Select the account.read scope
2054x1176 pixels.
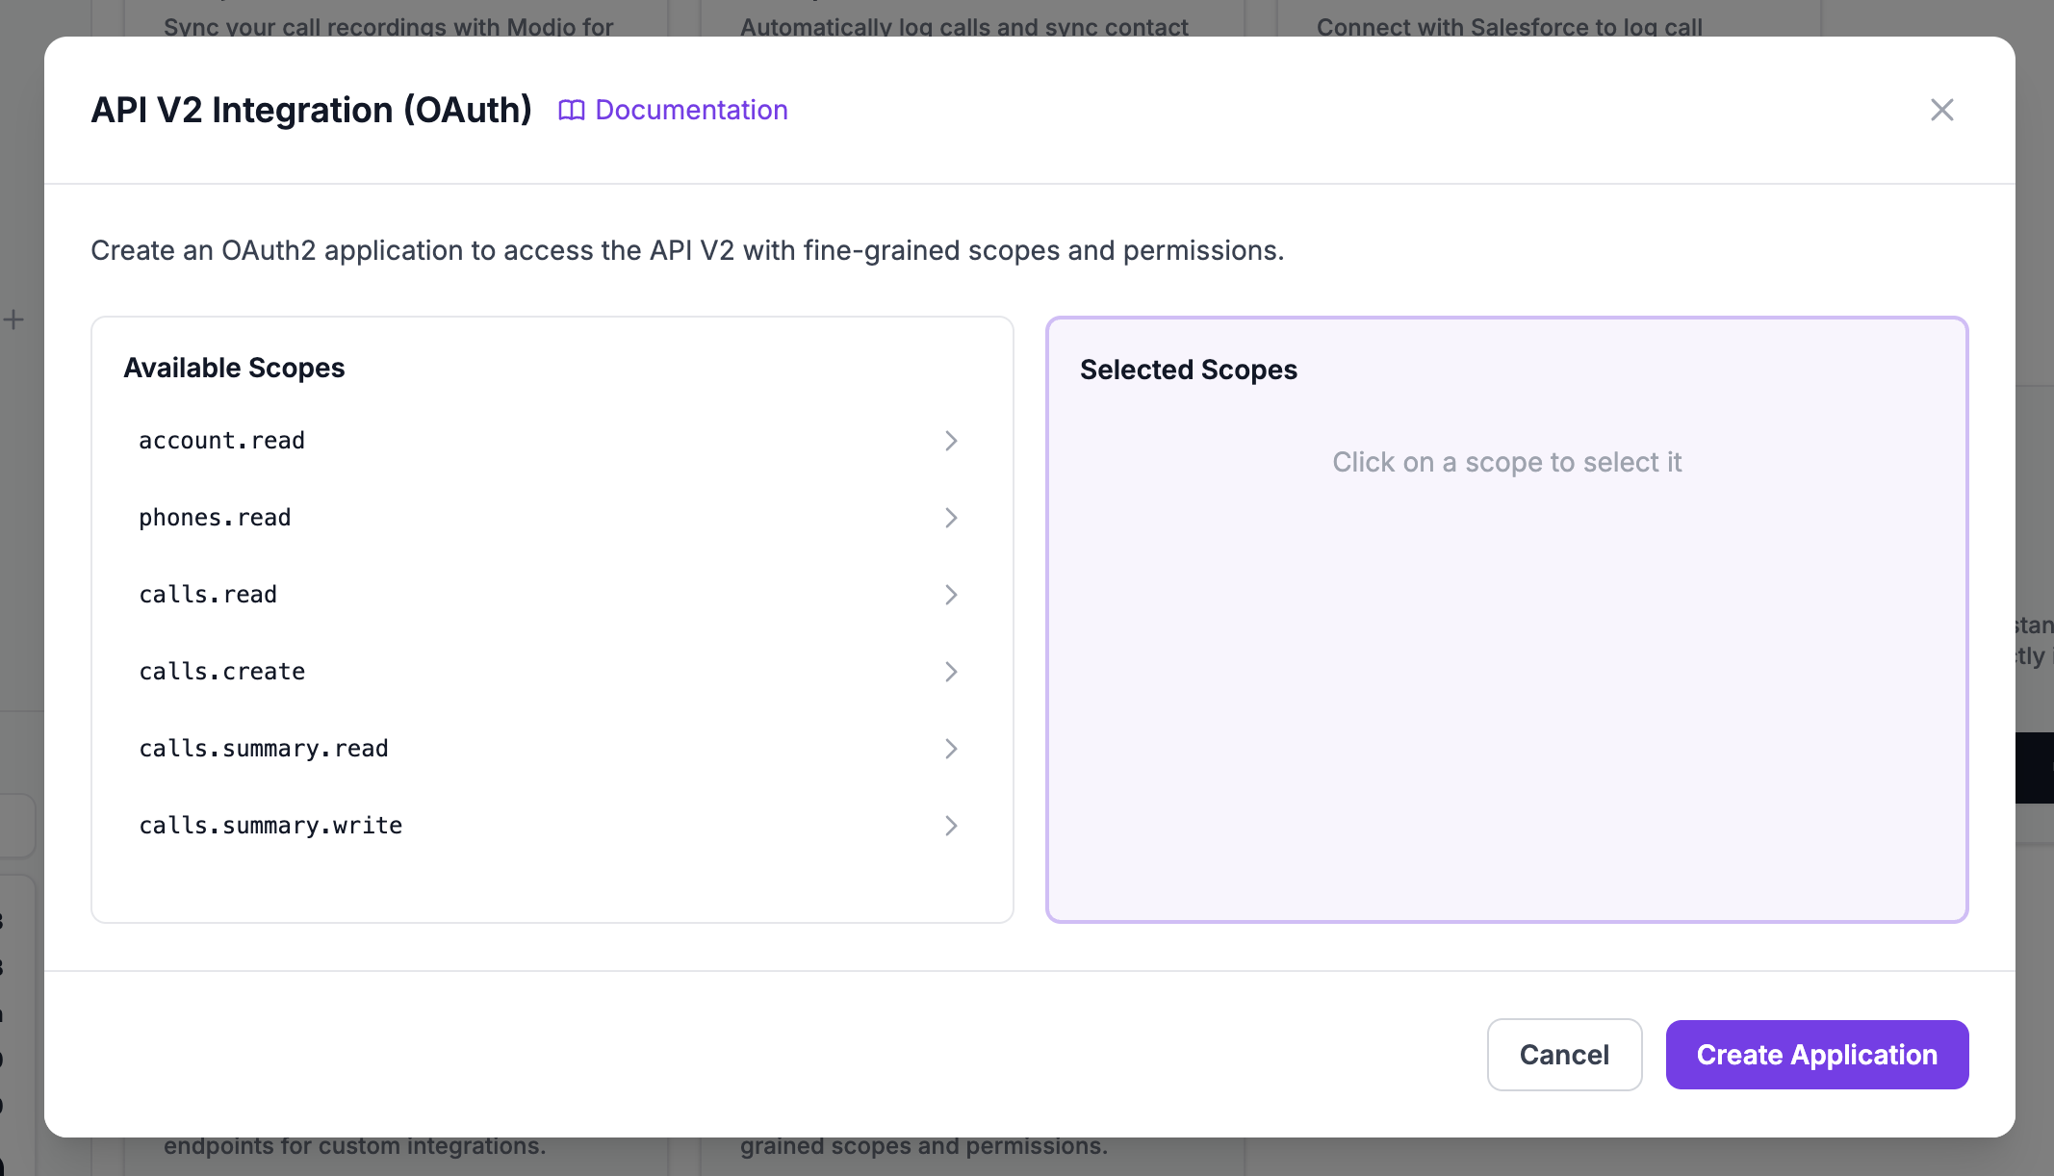220,441
